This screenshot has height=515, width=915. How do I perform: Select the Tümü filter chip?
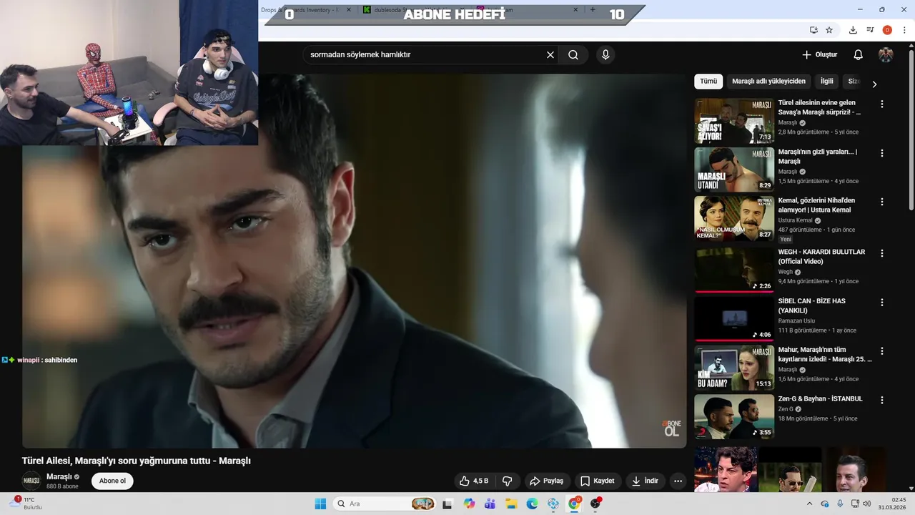(x=708, y=82)
